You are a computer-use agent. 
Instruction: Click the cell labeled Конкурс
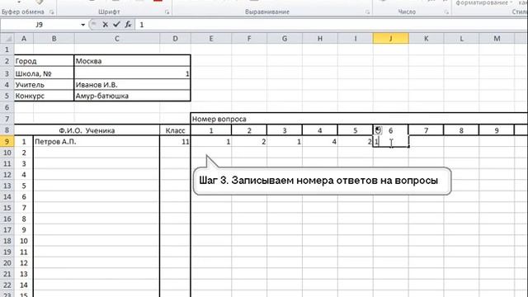coord(44,96)
